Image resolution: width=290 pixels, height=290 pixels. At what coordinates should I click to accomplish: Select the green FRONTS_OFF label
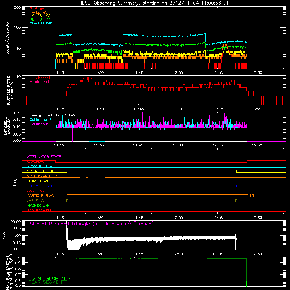[x=38, y=206]
